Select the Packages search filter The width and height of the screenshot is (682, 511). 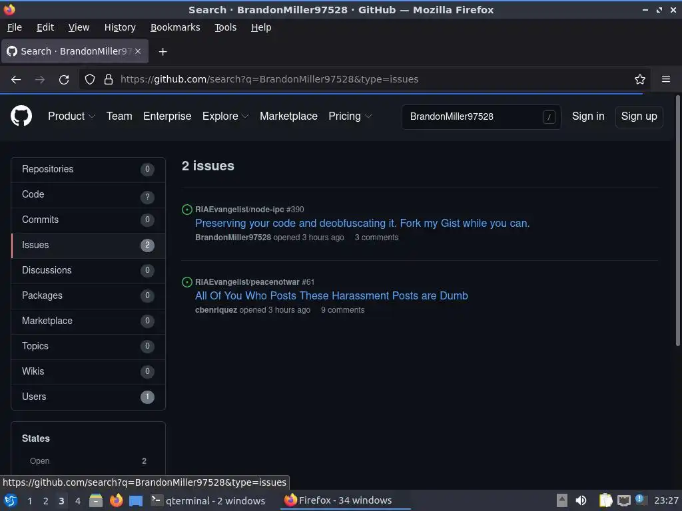[x=89, y=296]
